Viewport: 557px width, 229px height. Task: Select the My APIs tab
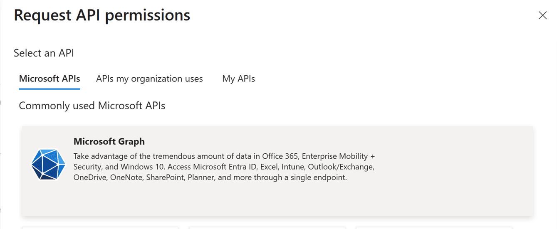coord(238,79)
